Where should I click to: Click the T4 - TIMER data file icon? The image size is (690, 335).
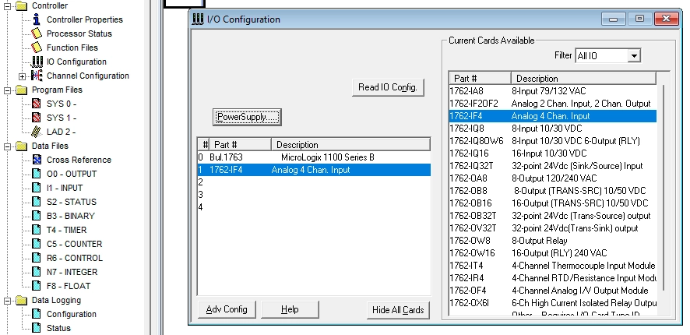tap(37, 231)
